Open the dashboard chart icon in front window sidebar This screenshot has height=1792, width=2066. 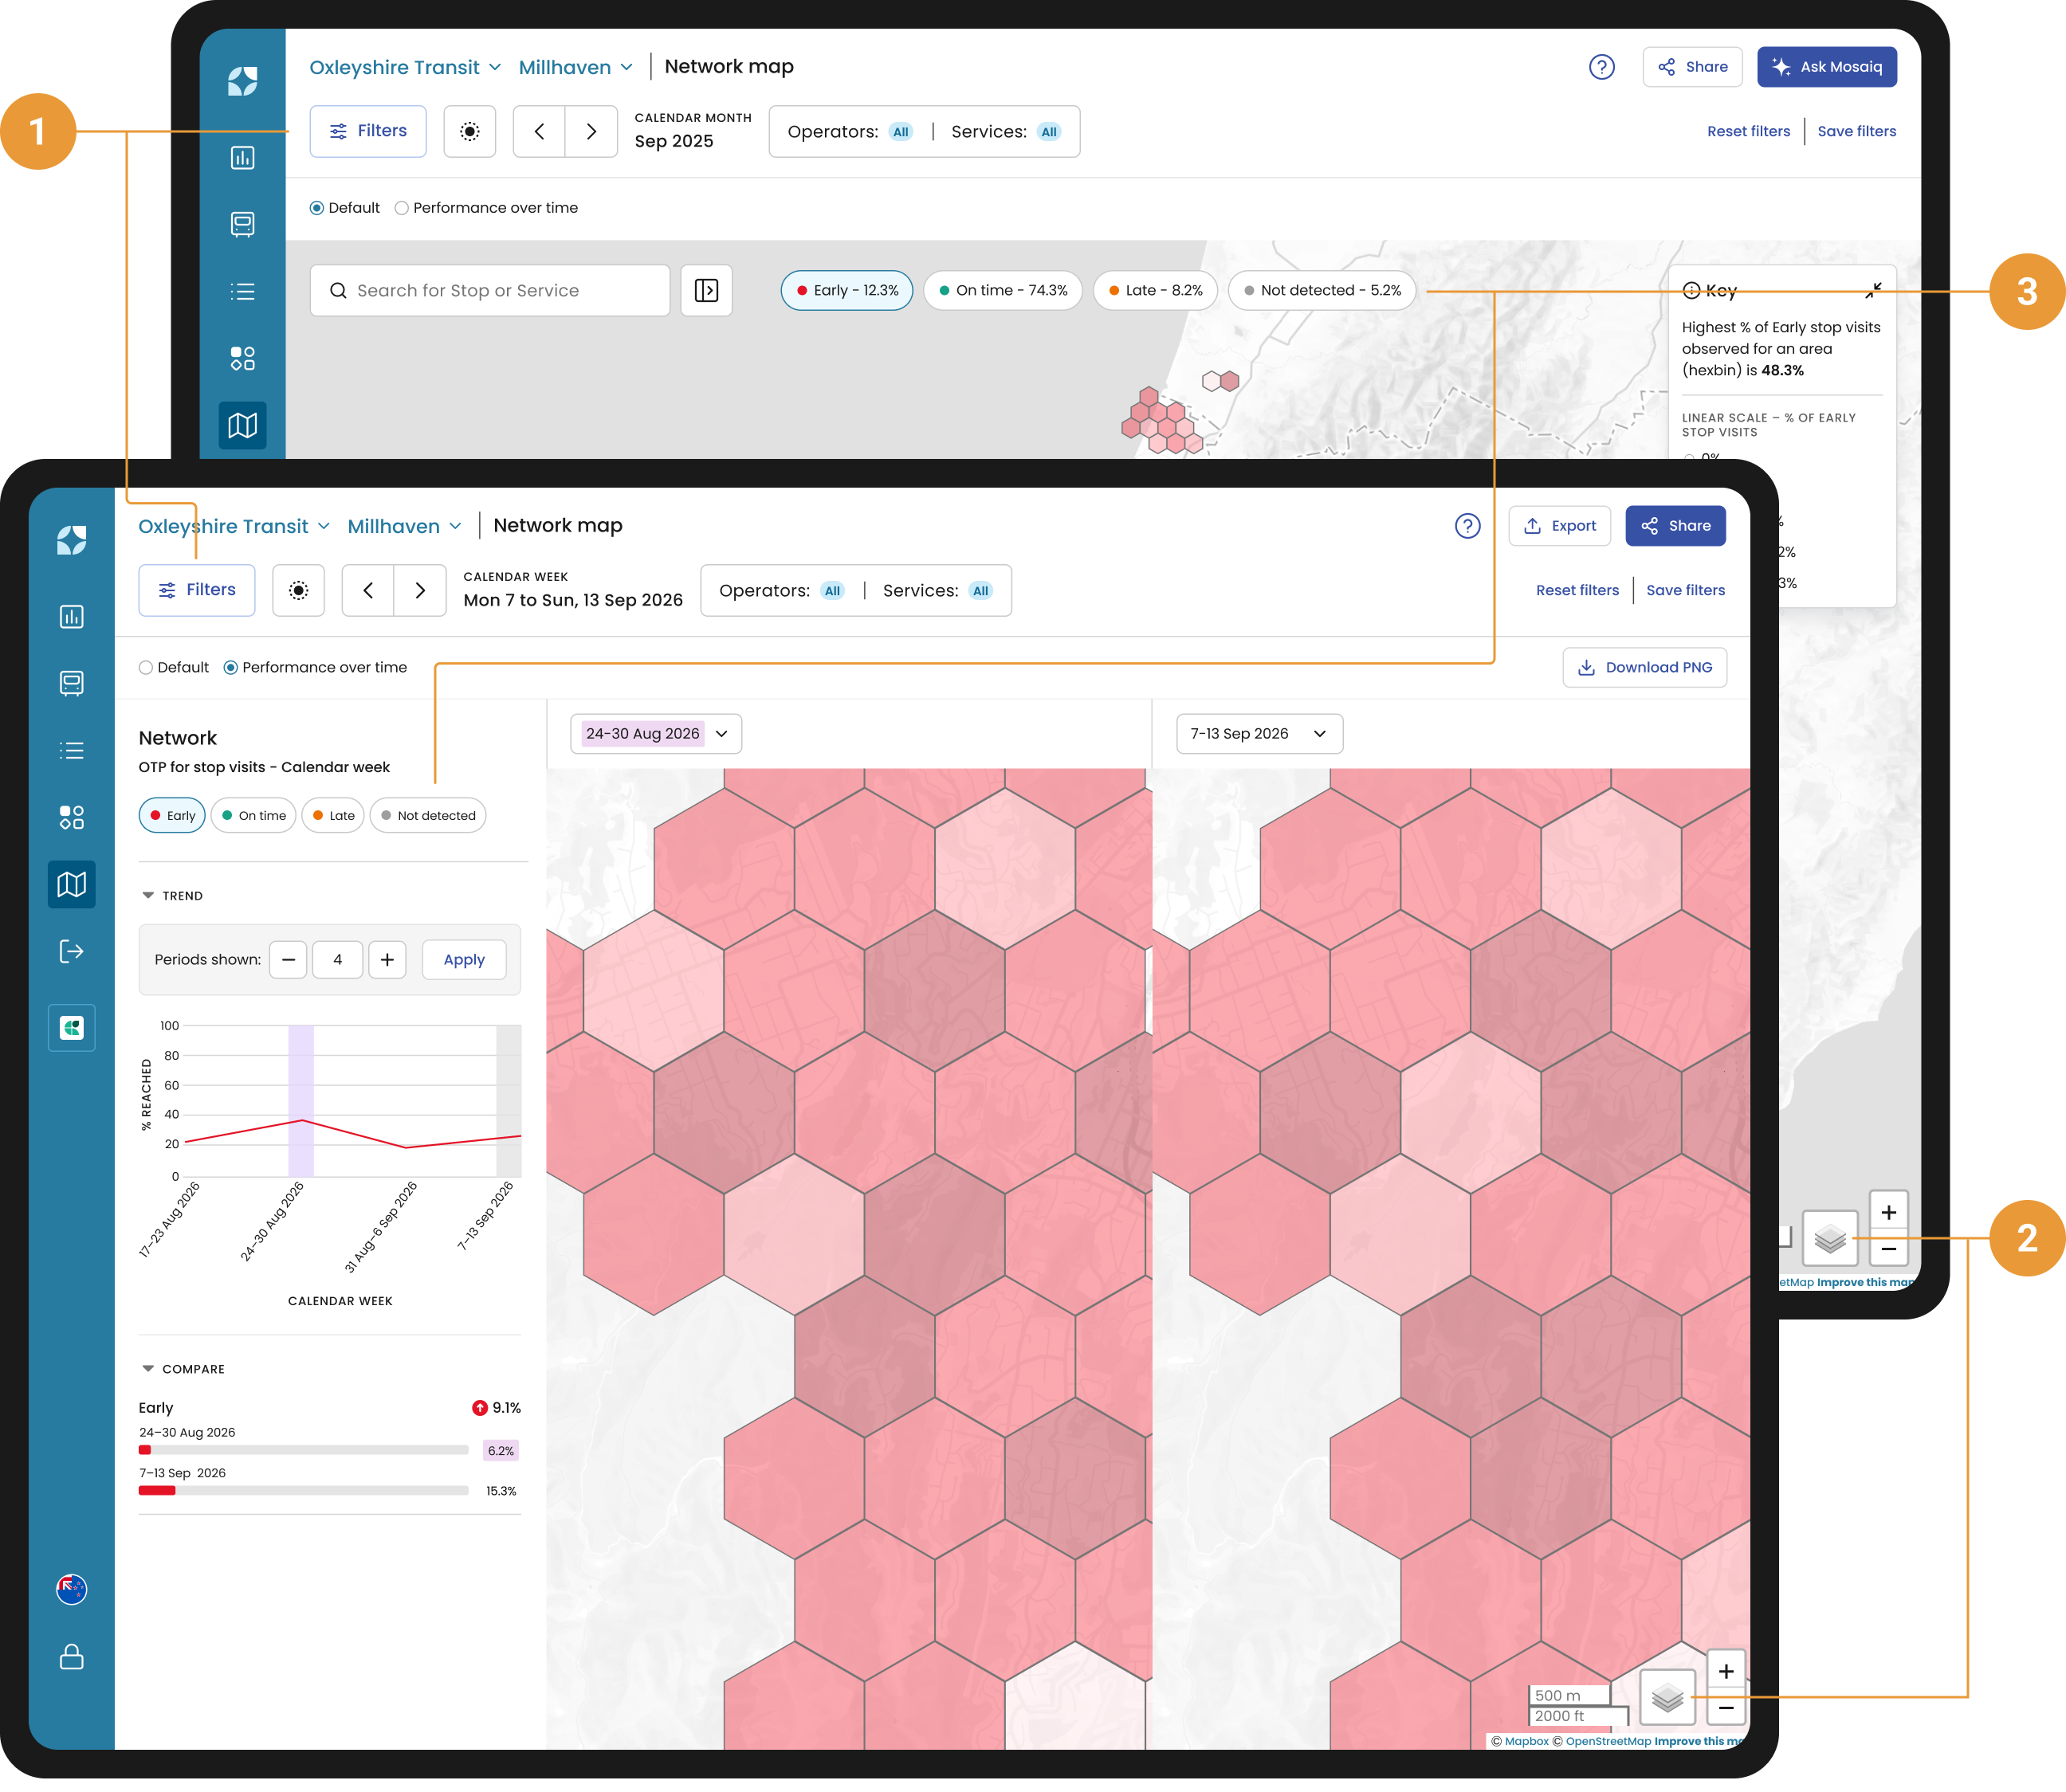71,617
